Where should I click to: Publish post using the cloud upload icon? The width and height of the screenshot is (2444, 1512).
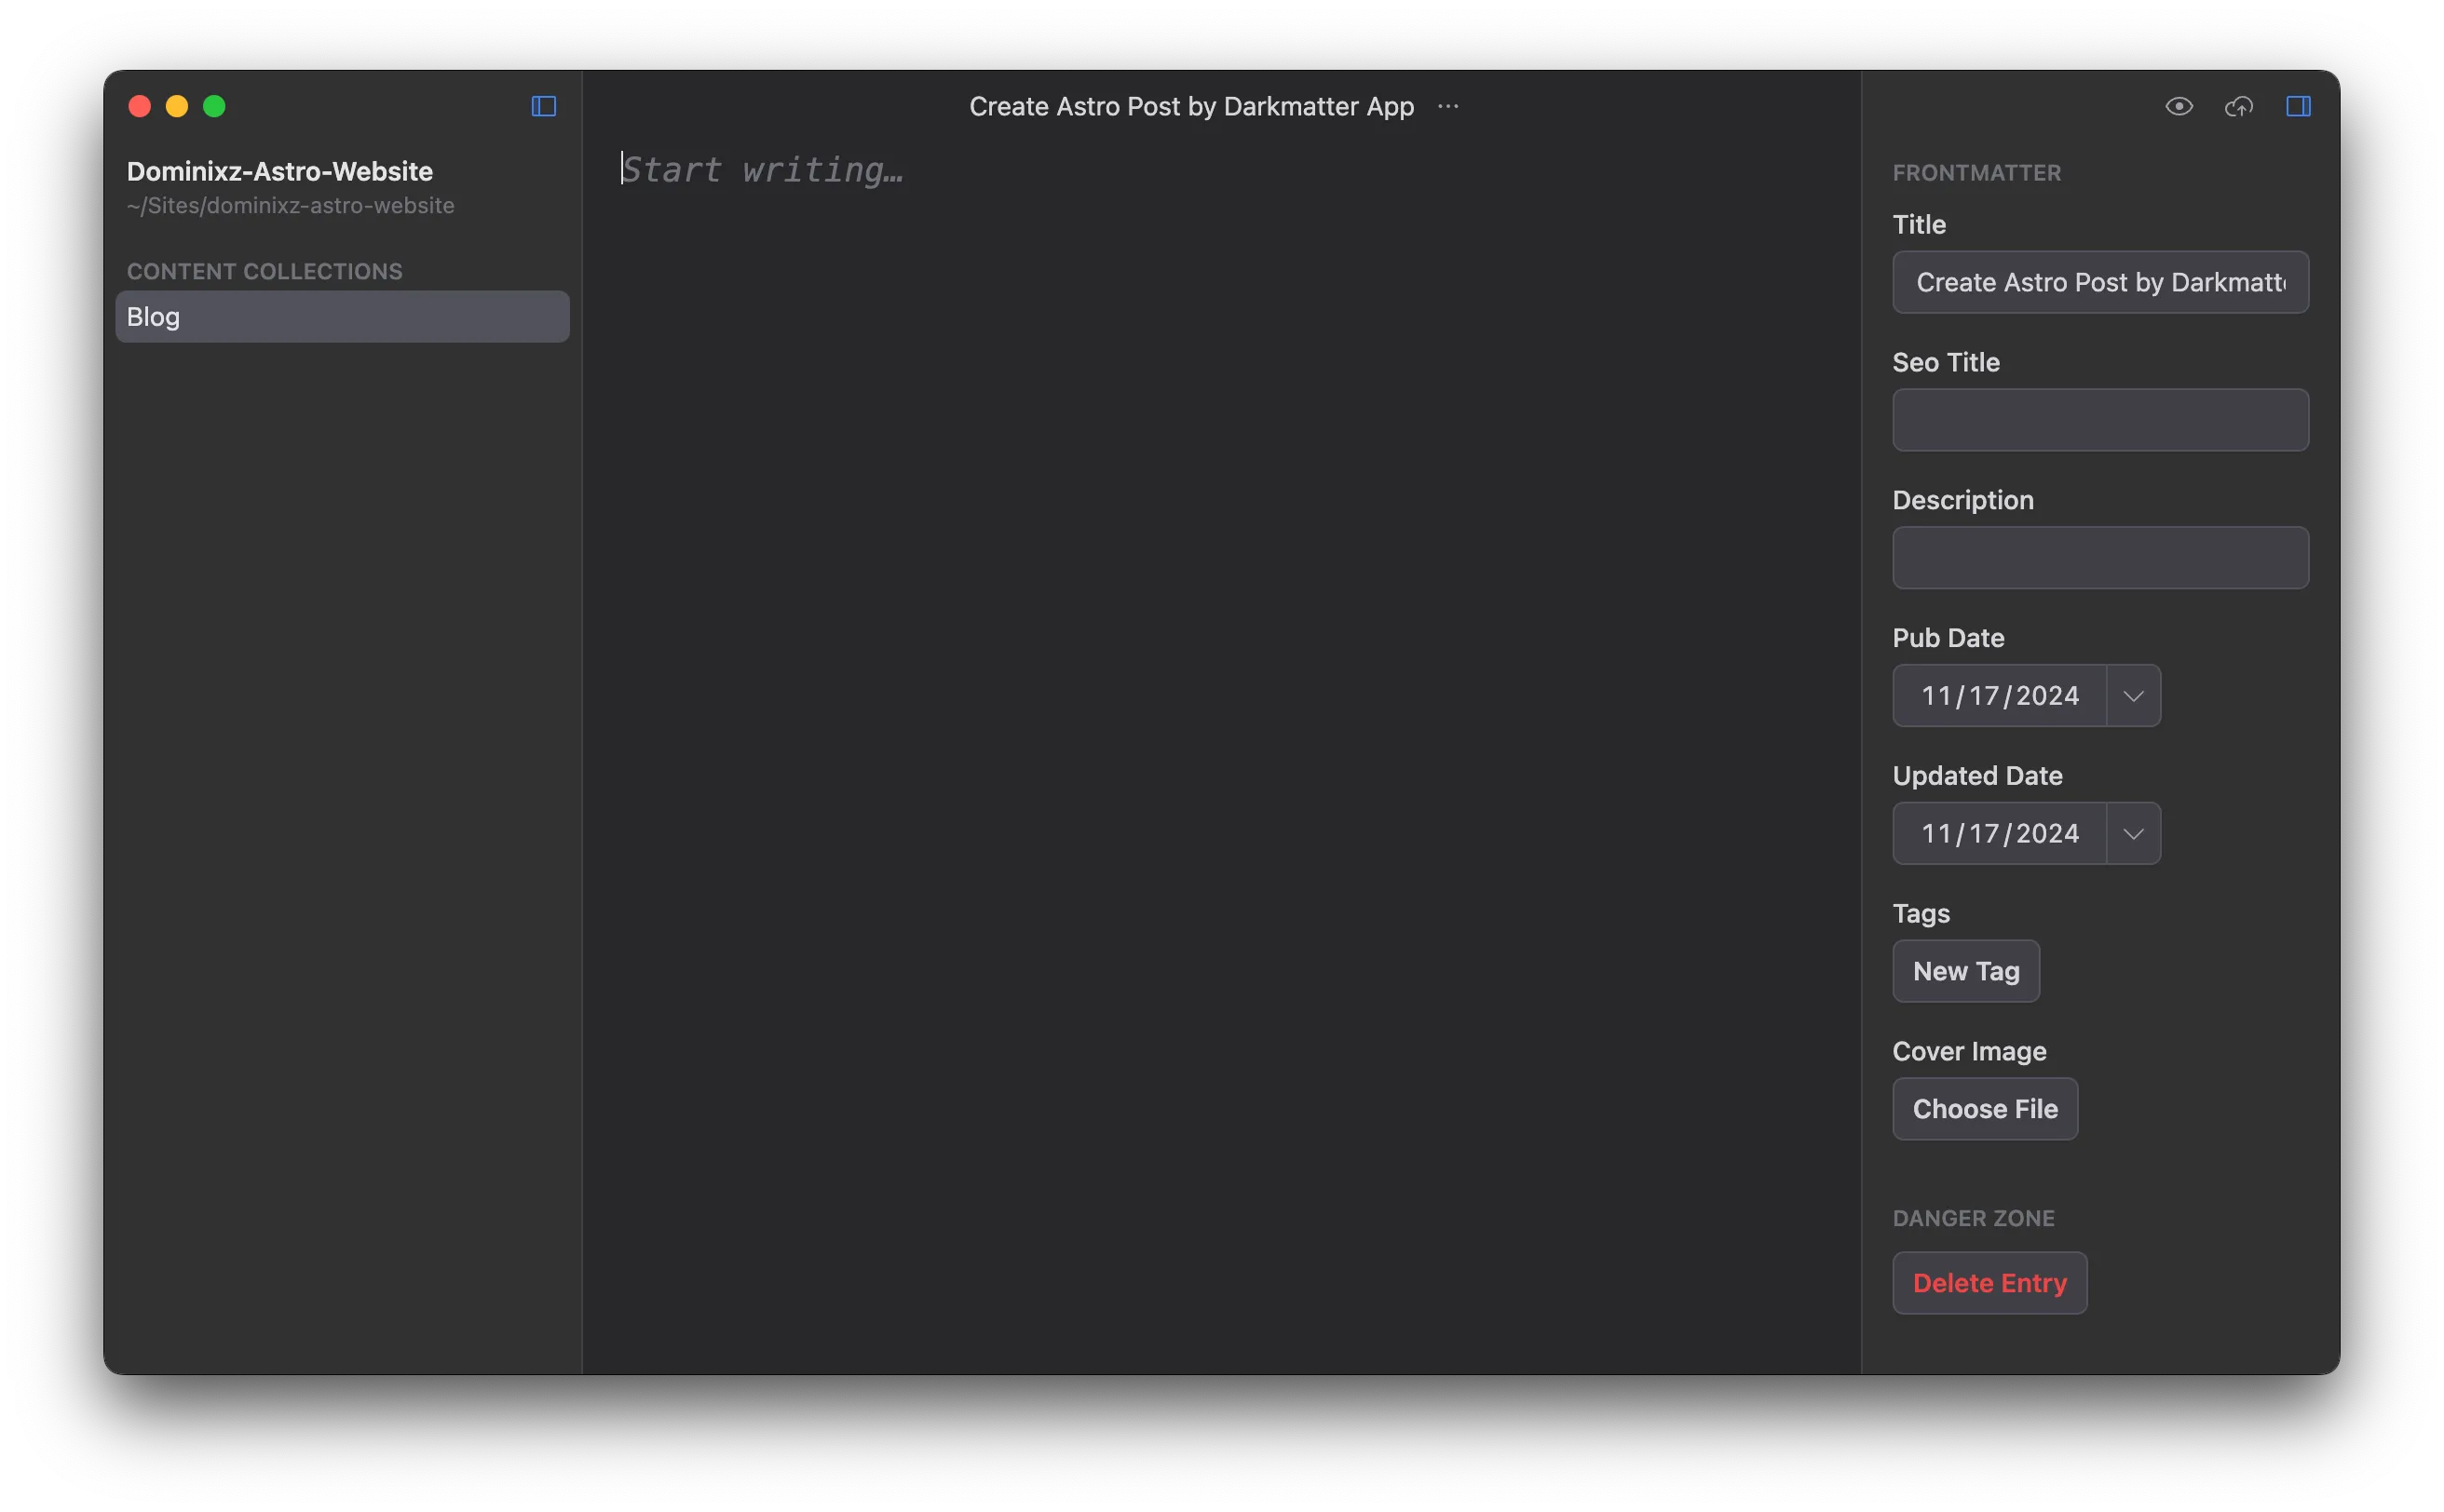click(x=2238, y=106)
